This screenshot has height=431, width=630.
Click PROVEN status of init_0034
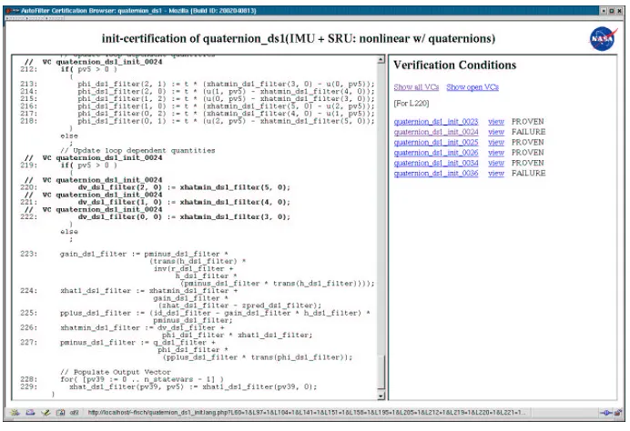527,164
